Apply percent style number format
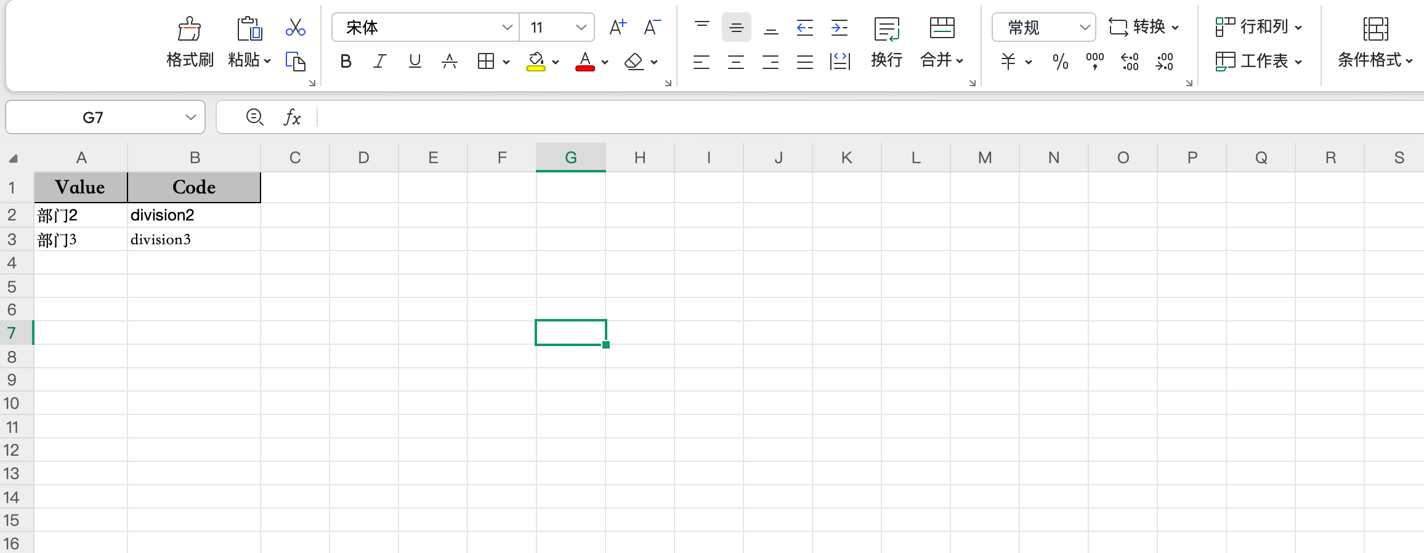1424x553 pixels. click(1060, 61)
